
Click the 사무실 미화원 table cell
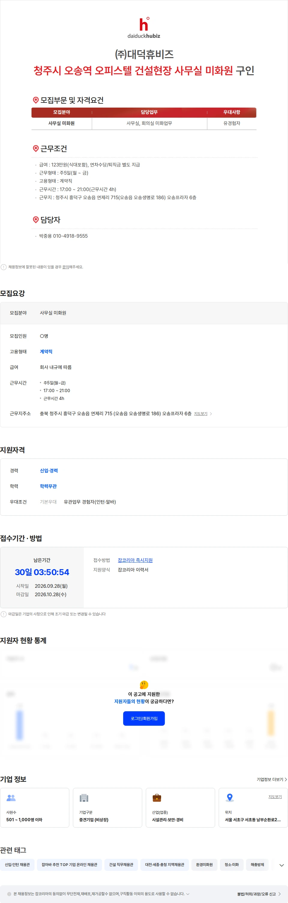click(x=61, y=124)
